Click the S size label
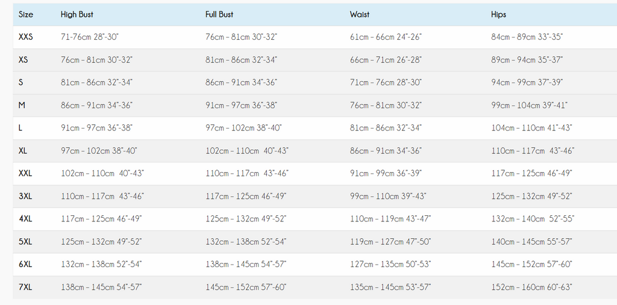Viewport: 617px width, 305px height. pyautogui.click(x=21, y=82)
